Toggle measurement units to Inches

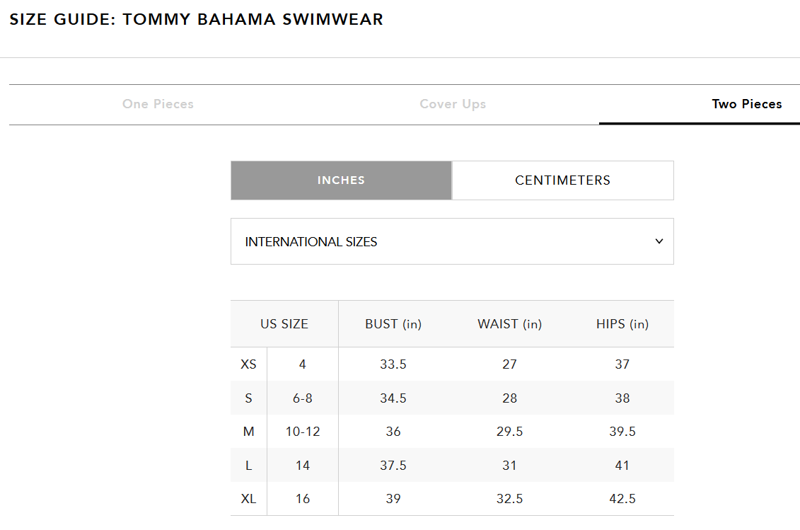click(341, 180)
